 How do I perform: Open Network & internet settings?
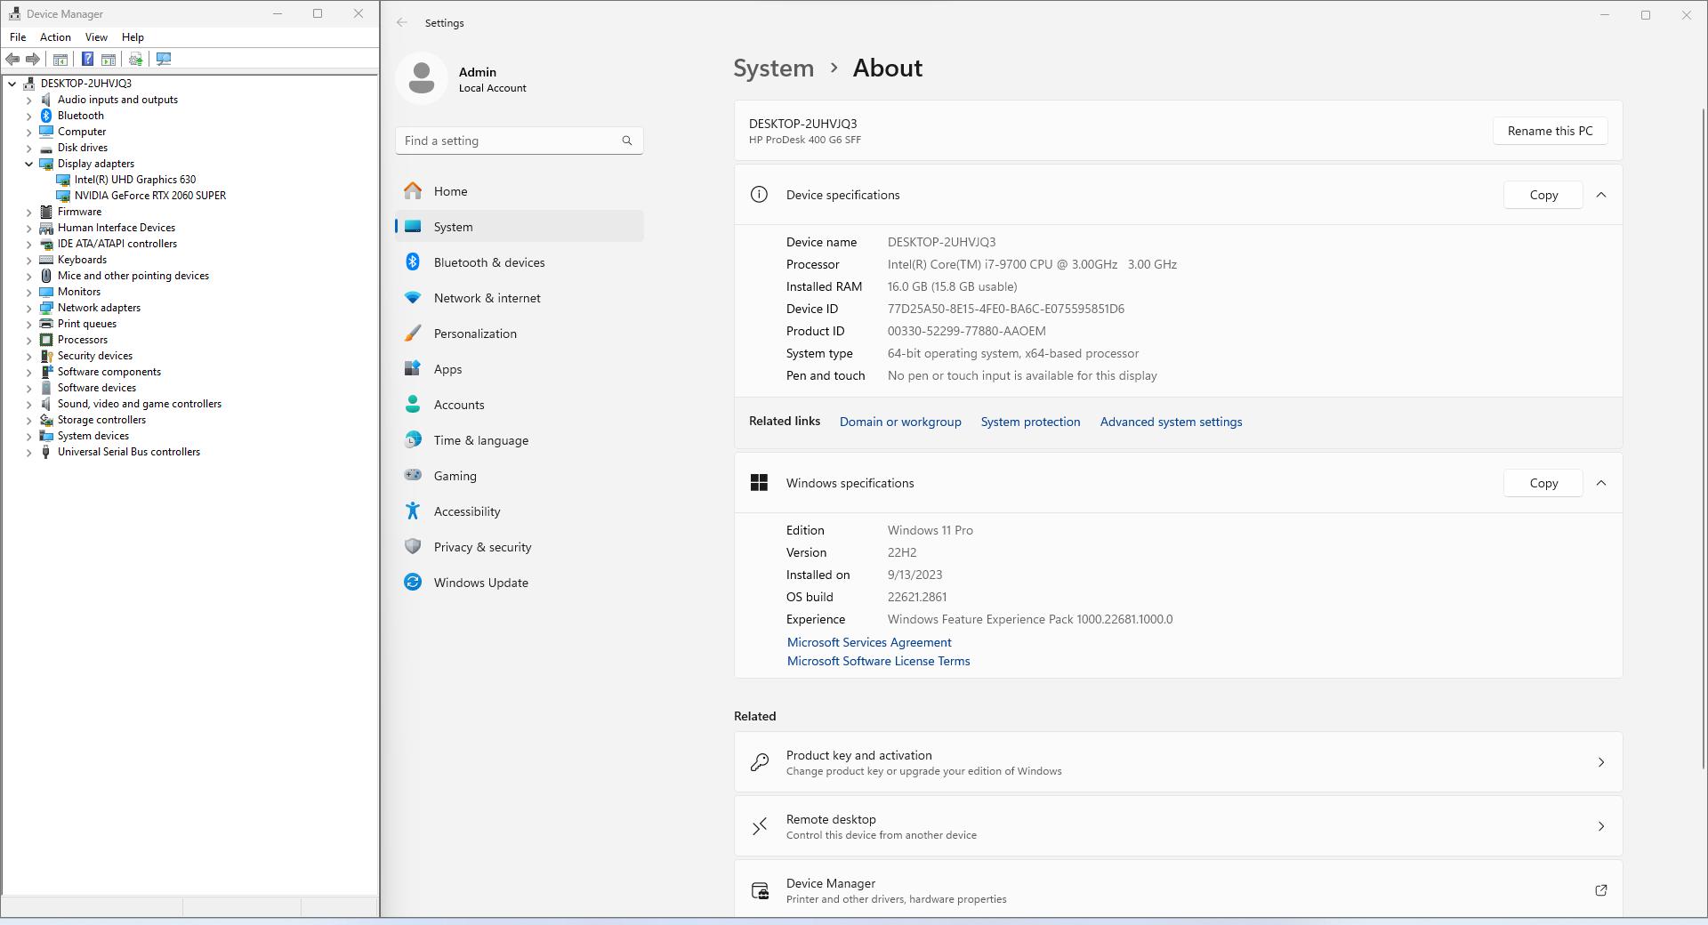520,298
